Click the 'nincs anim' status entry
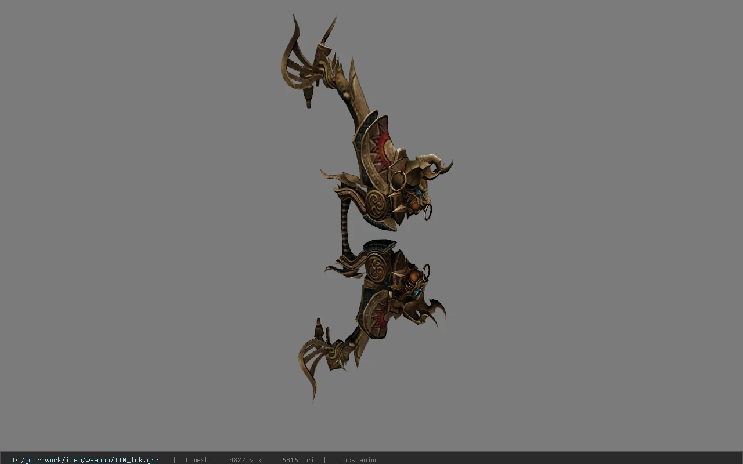743x464 pixels. [x=355, y=460]
